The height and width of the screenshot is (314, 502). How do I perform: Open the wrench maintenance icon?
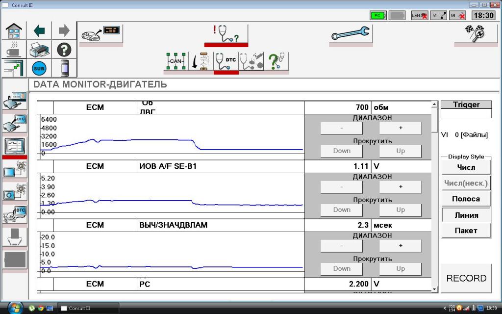(350, 34)
